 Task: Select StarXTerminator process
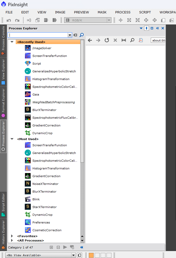pos(45,207)
